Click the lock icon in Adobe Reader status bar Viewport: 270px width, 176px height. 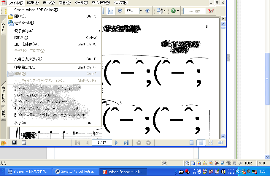(4, 143)
